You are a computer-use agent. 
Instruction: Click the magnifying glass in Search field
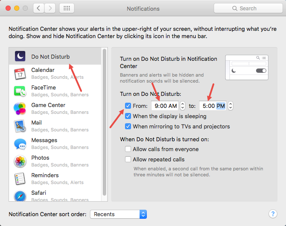[235, 9]
